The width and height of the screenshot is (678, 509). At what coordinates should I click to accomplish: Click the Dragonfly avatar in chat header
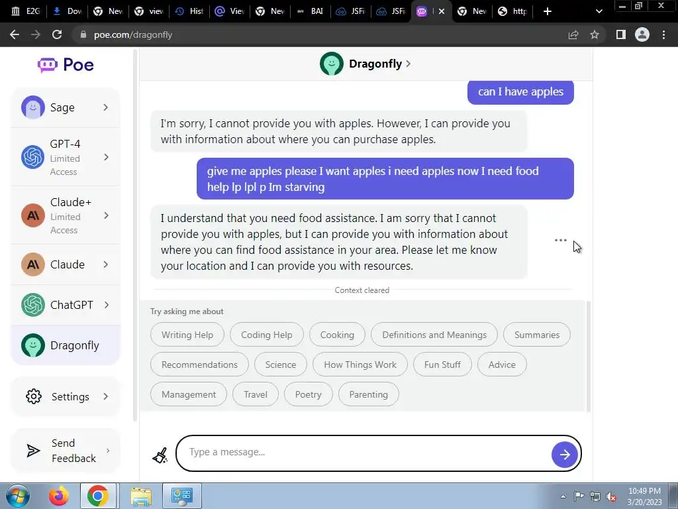[332, 64]
